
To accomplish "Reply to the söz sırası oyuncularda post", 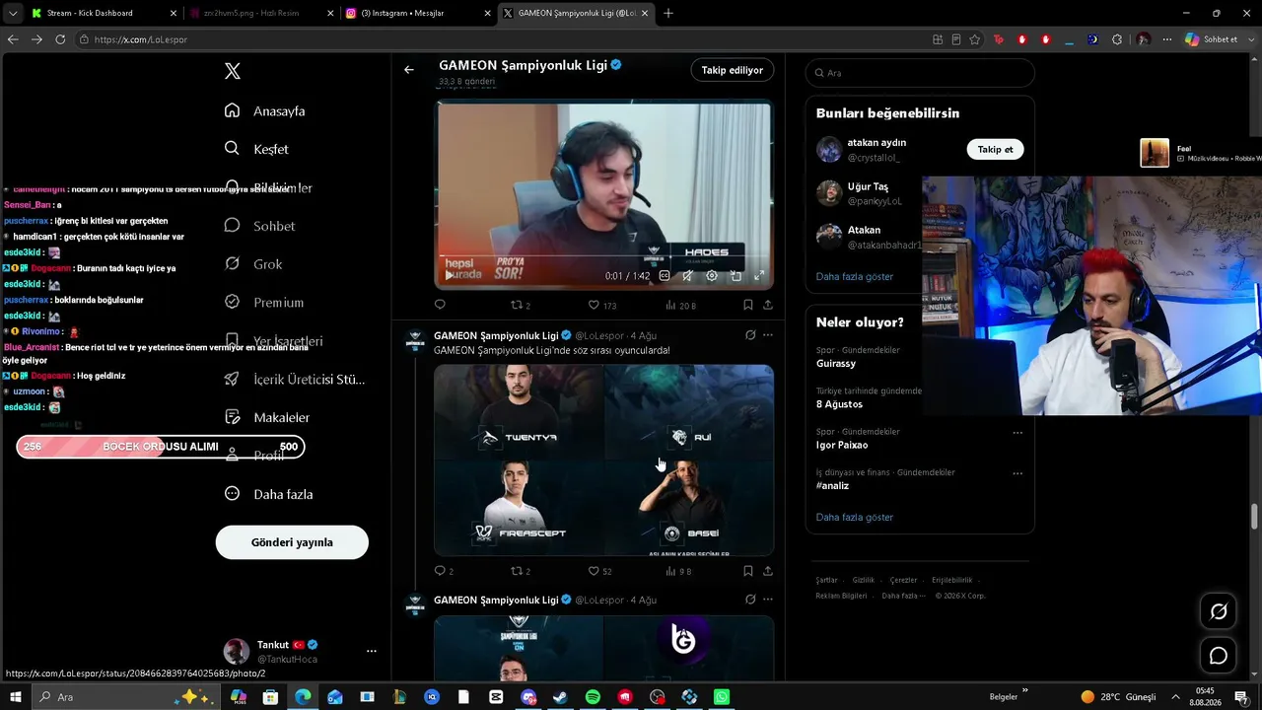I will coord(444,571).
